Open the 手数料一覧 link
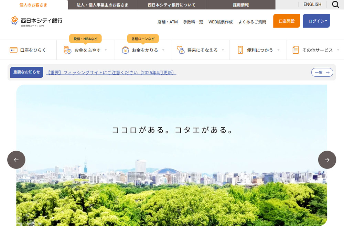The width and height of the screenshot is (344, 228). (x=193, y=22)
